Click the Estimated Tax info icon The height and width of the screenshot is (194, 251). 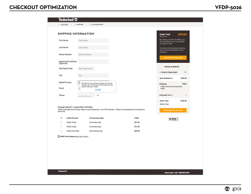[172, 95]
